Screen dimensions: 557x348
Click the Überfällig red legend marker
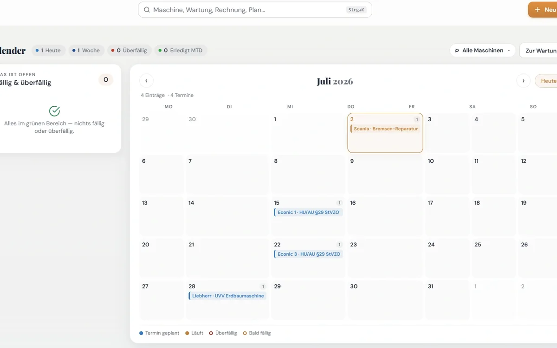[211, 333]
